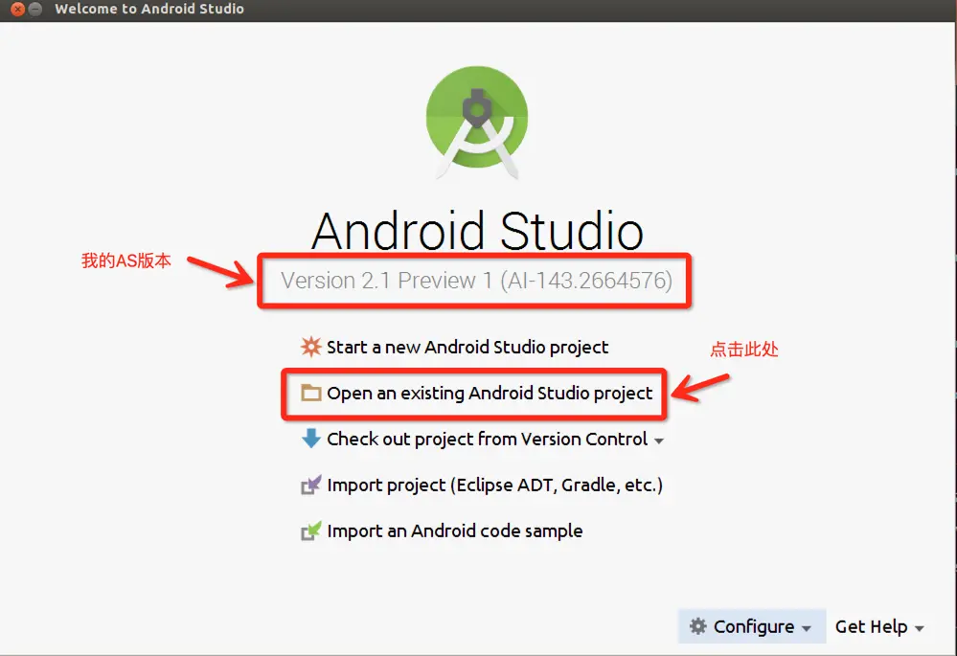The width and height of the screenshot is (957, 656).
Task: Close the Welcome to Android Studio window
Action: pos(18,10)
